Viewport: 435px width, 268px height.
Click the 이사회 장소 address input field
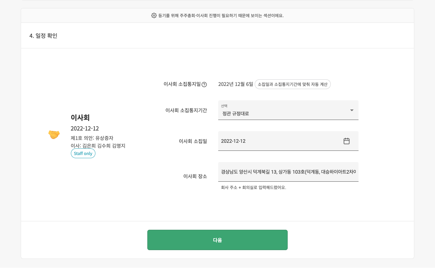(288, 172)
